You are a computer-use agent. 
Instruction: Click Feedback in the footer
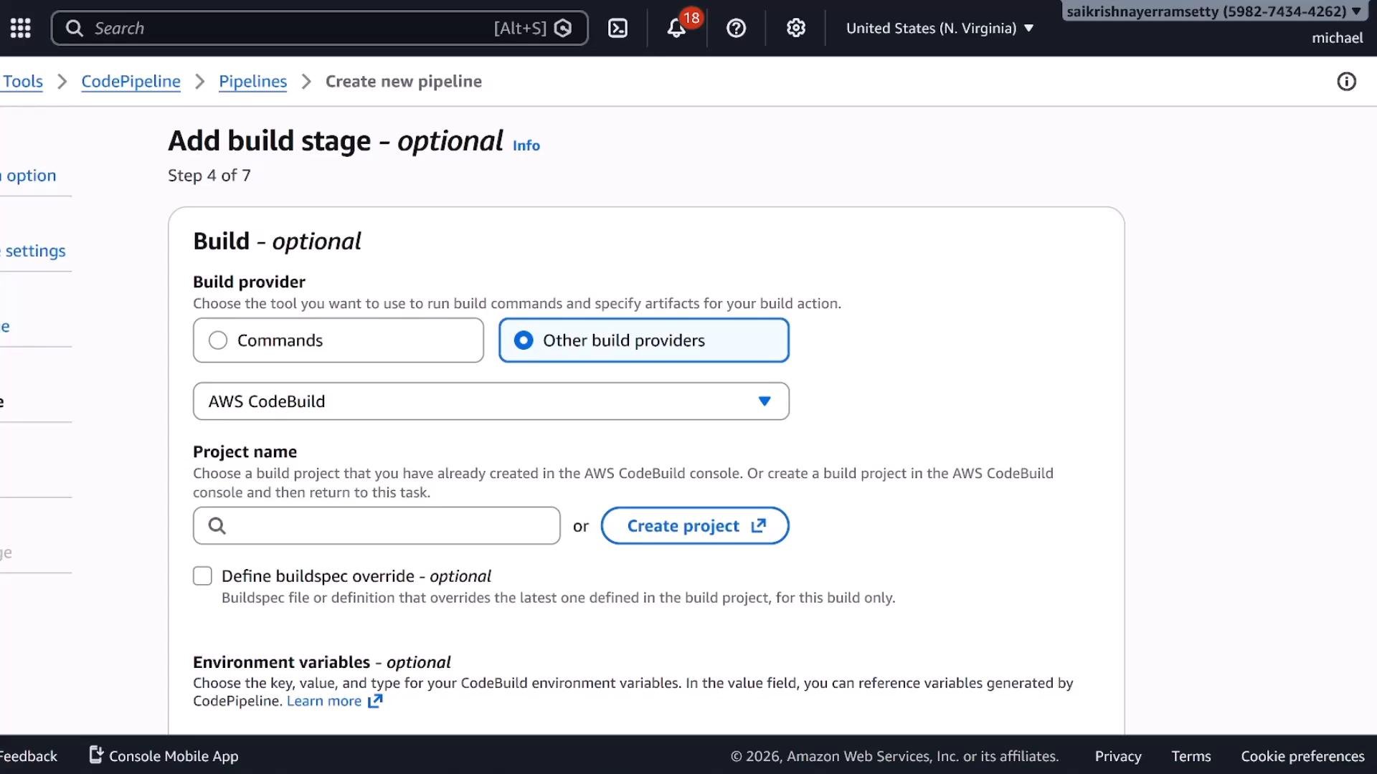28,756
